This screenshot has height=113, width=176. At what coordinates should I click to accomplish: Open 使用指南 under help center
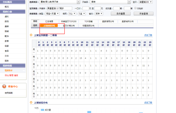[9, 93]
